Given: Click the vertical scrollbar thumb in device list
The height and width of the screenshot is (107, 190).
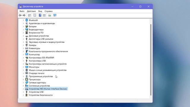Looking at the screenshot, I should point(151,60).
